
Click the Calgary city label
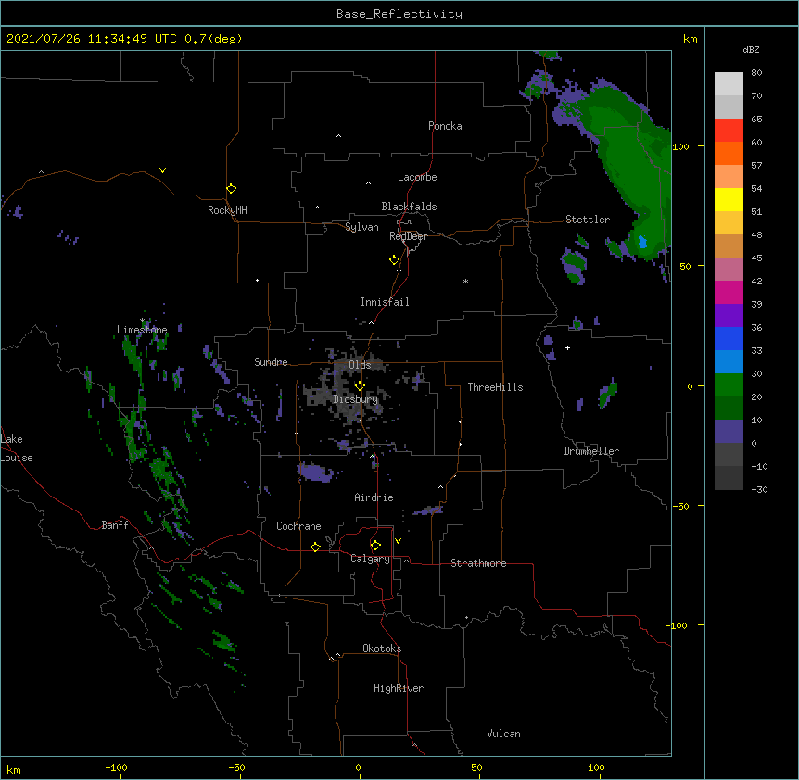[370, 559]
